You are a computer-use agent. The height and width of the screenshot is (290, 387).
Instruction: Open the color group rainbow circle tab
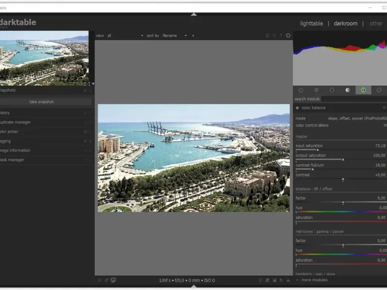coord(363,90)
